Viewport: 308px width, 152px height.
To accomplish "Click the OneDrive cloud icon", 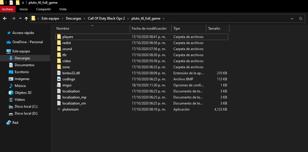I will click(x=9, y=42).
